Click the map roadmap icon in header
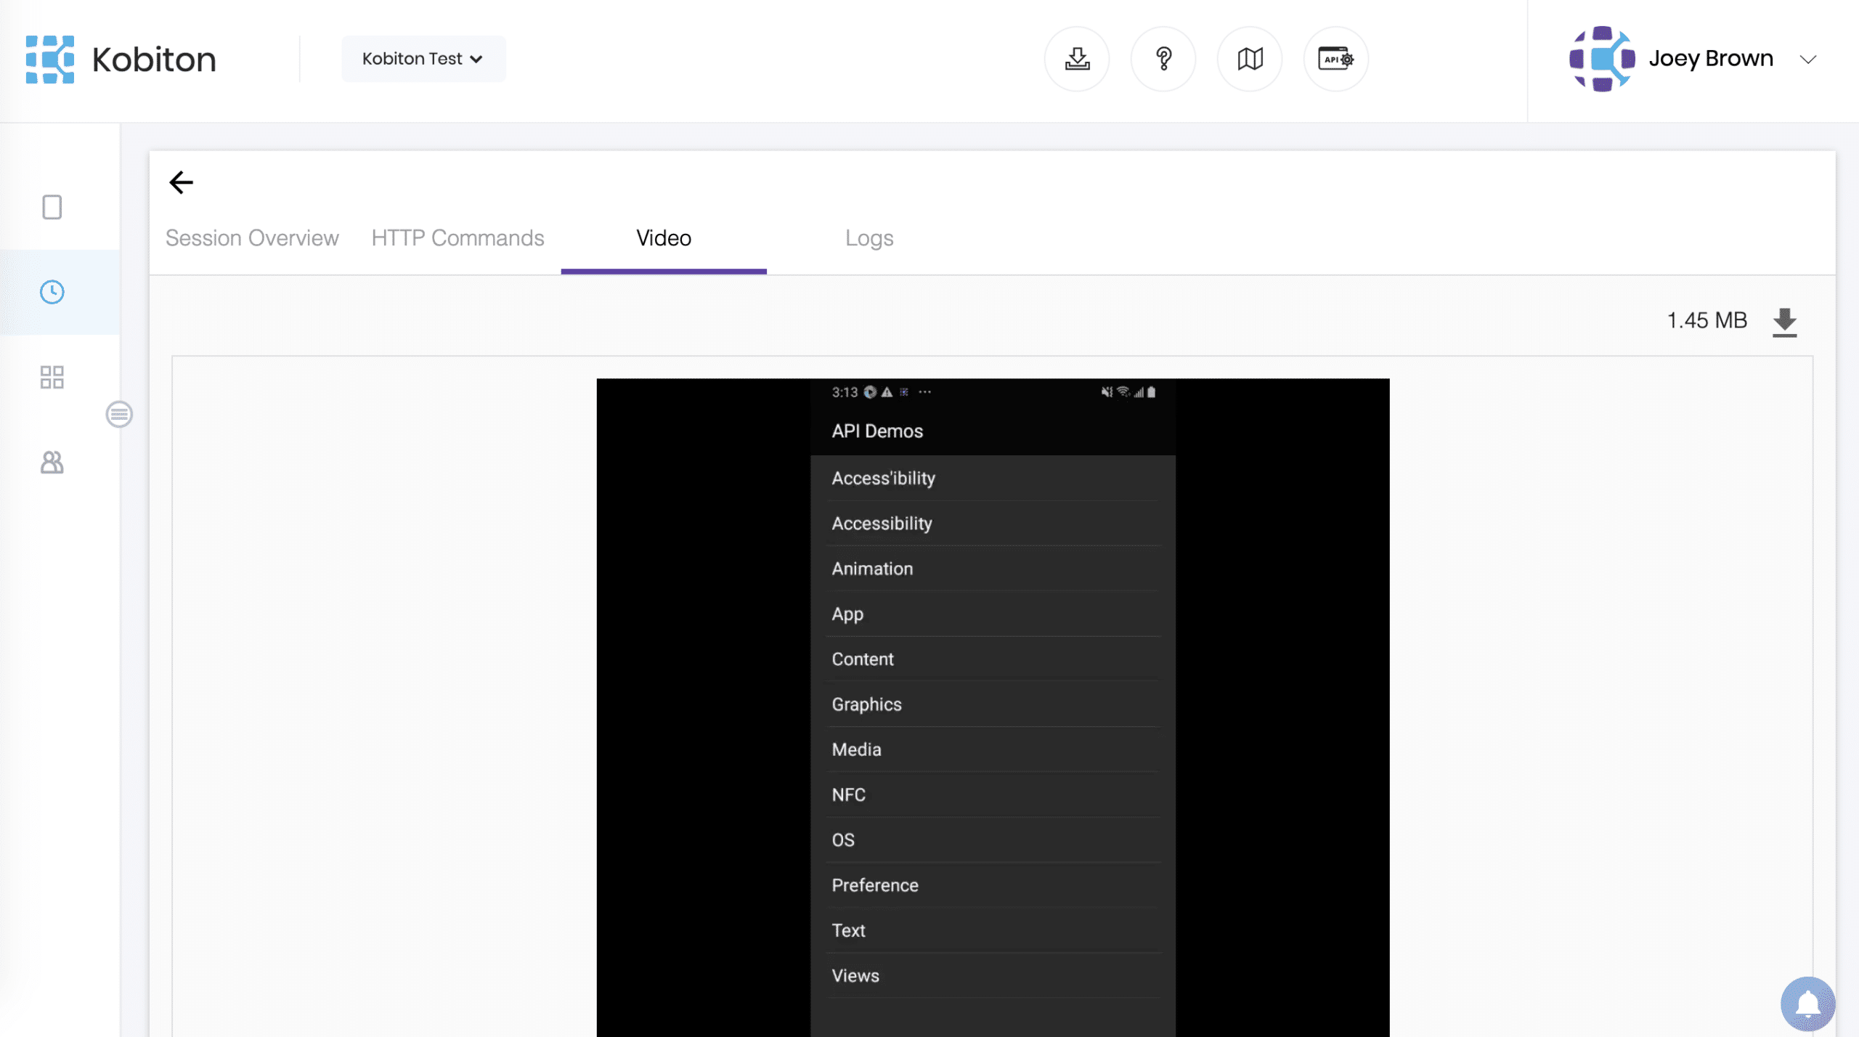Image resolution: width=1859 pixels, height=1037 pixels. click(1250, 59)
